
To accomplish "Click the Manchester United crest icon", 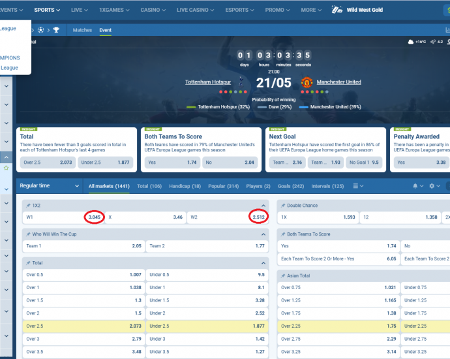I will click(x=307, y=82).
